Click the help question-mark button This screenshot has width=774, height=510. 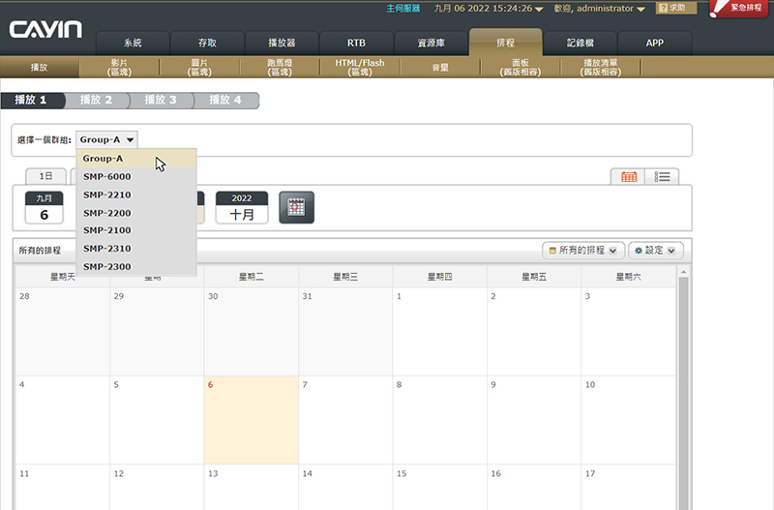675,8
